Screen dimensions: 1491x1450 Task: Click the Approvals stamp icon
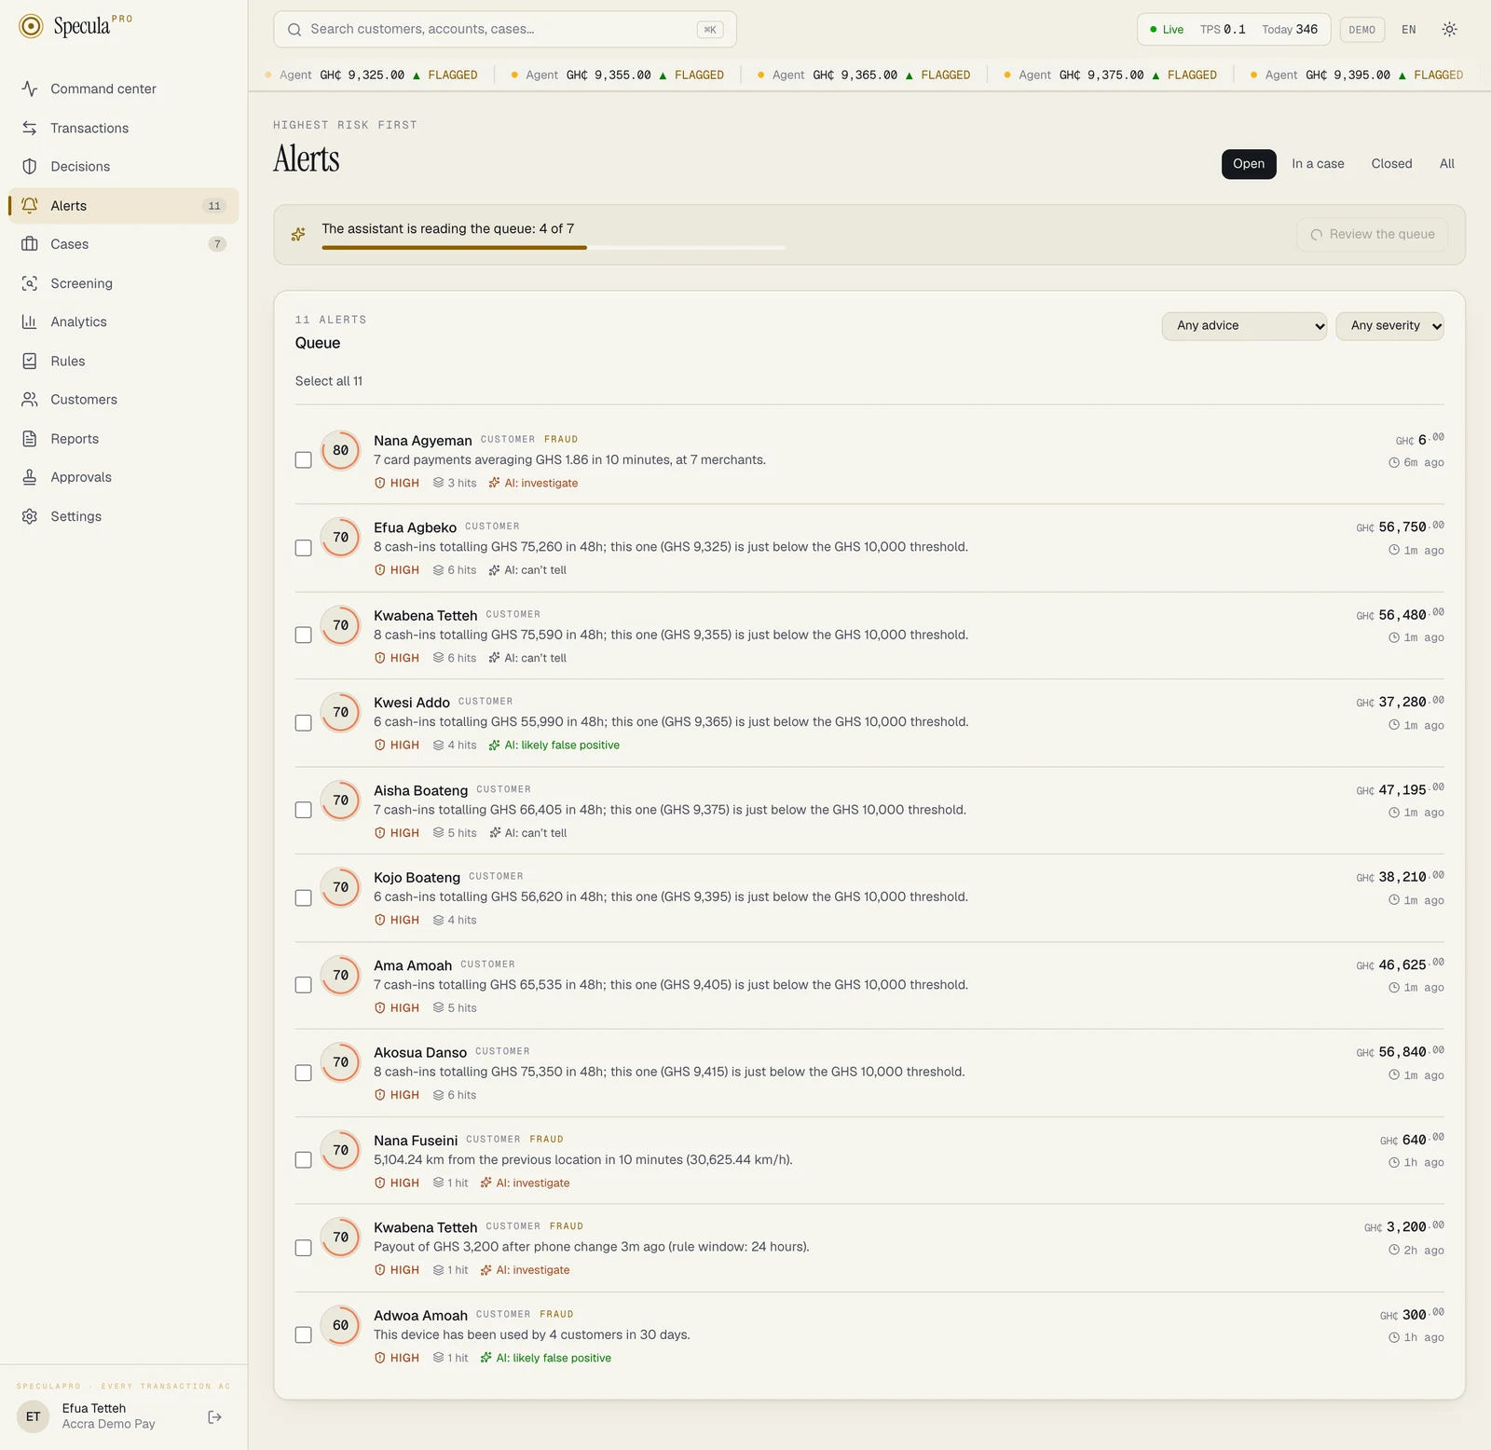(x=30, y=477)
